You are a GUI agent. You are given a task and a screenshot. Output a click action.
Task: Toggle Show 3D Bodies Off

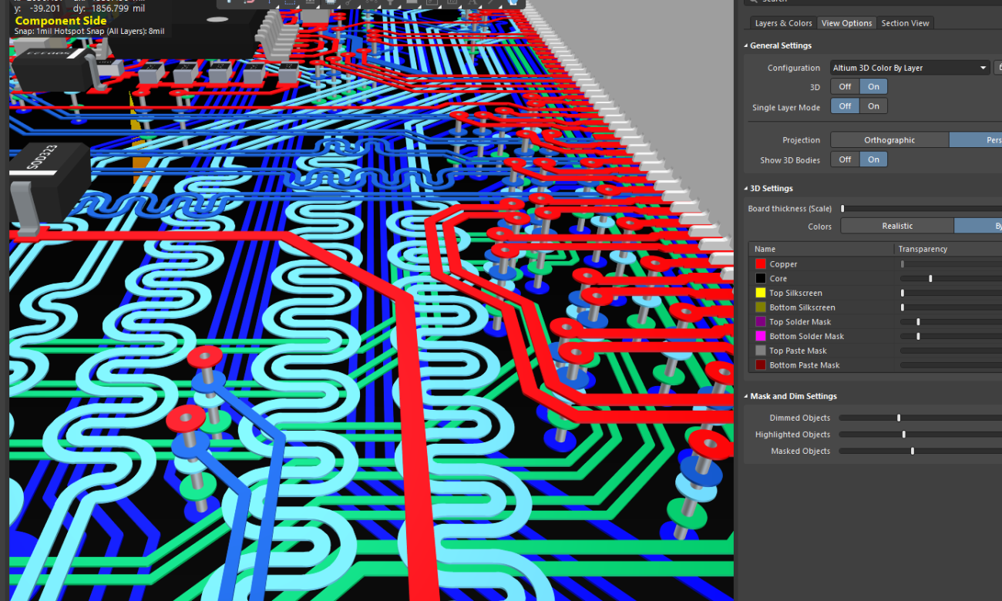click(x=844, y=159)
